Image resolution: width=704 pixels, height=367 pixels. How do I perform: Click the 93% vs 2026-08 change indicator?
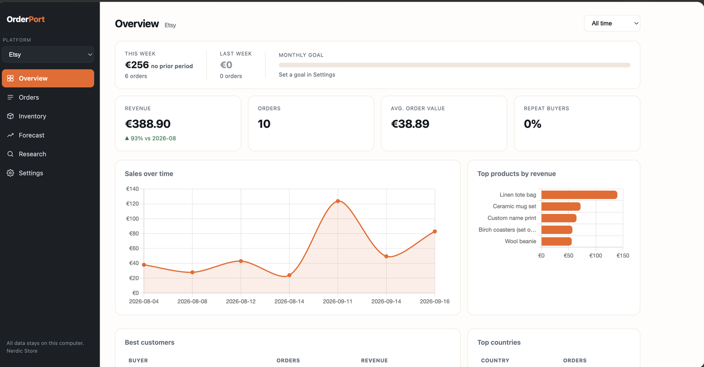pos(150,138)
